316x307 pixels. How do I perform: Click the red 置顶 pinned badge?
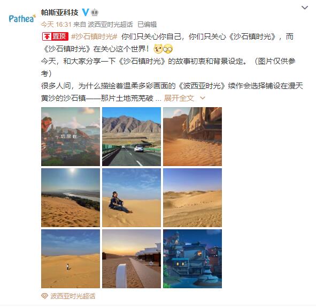coord(55,36)
